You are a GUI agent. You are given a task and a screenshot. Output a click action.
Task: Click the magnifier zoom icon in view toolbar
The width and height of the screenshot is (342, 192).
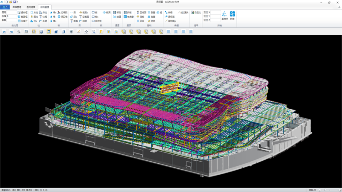pos(19,32)
